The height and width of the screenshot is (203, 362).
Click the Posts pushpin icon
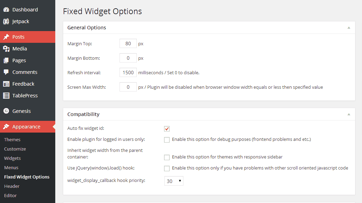6,37
